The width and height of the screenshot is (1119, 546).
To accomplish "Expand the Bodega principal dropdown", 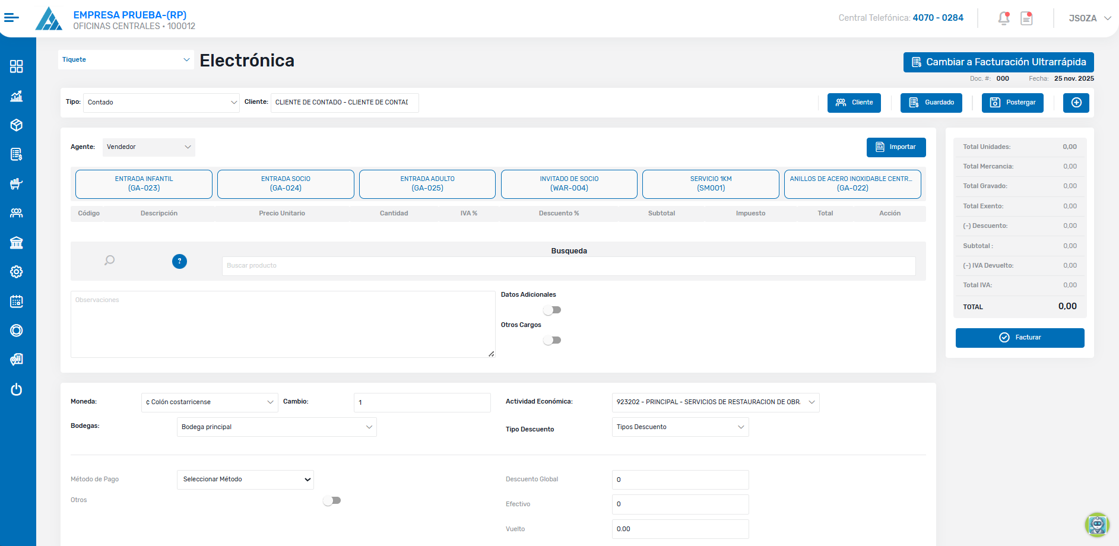I will 277,427.
